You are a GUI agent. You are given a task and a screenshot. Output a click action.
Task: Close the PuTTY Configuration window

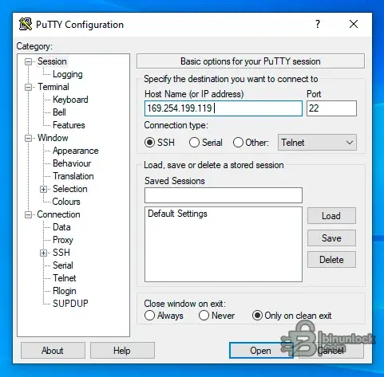click(x=354, y=24)
